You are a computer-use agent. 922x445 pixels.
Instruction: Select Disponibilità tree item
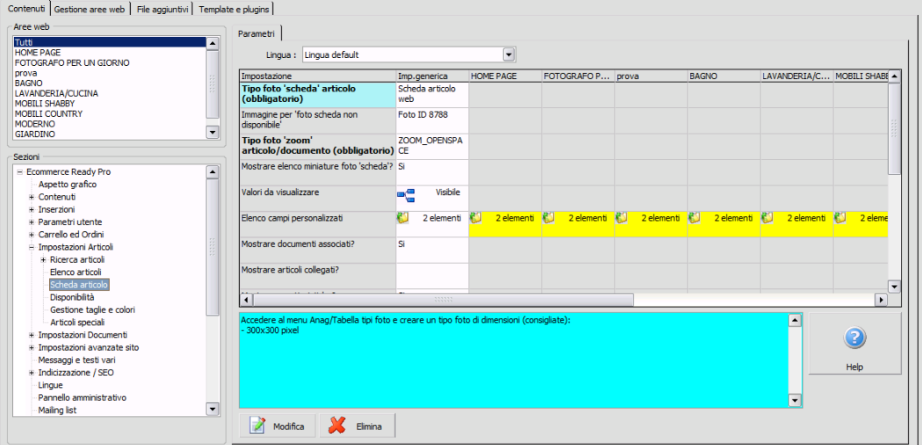(72, 297)
